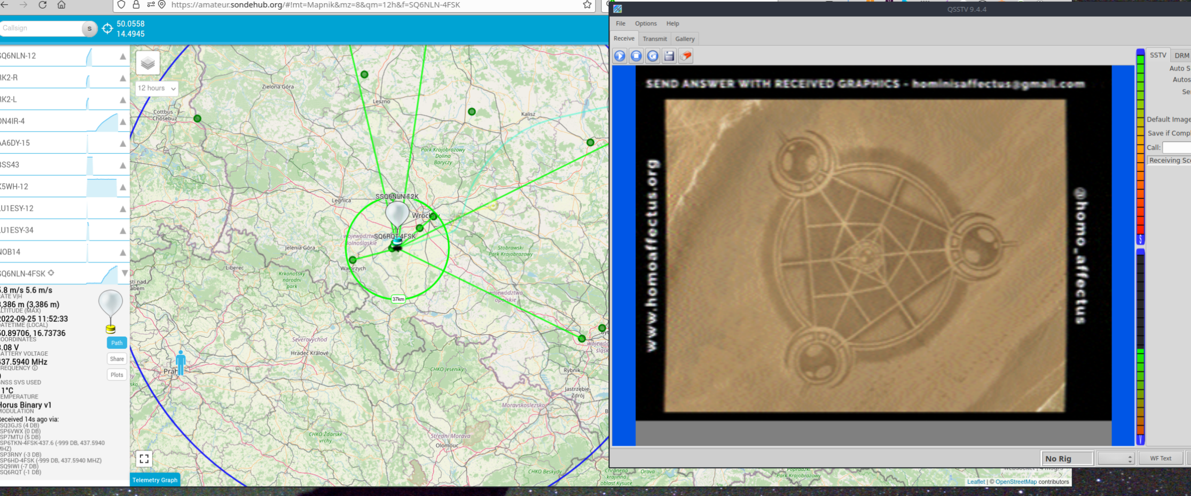The width and height of the screenshot is (1191, 496).
Task: Switch to the Gallery tab
Action: (x=685, y=39)
